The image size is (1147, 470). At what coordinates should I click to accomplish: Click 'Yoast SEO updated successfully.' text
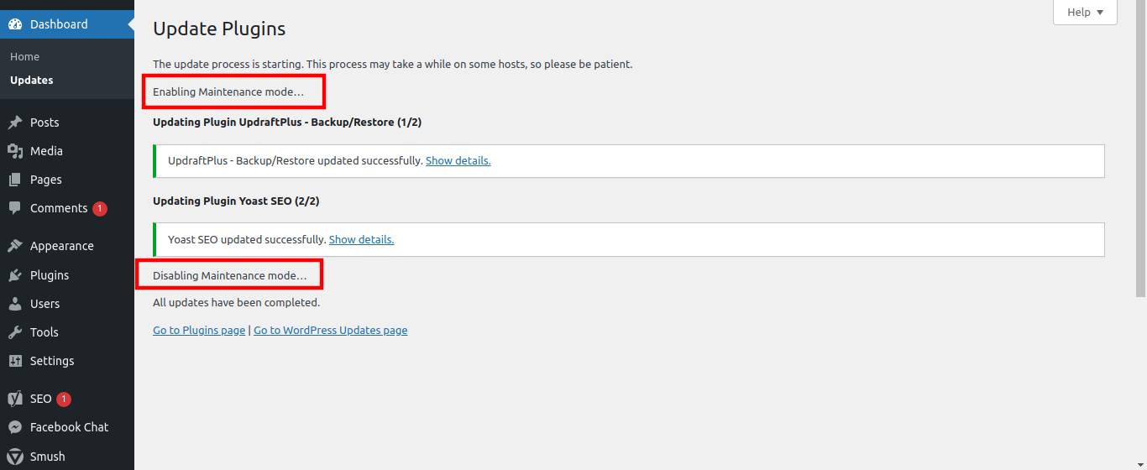pos(247,239)
